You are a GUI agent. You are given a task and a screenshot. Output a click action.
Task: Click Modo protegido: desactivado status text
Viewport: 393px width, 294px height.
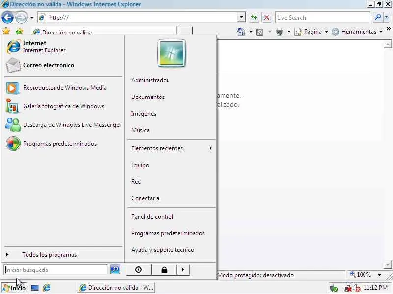click(x=255, y=275)
